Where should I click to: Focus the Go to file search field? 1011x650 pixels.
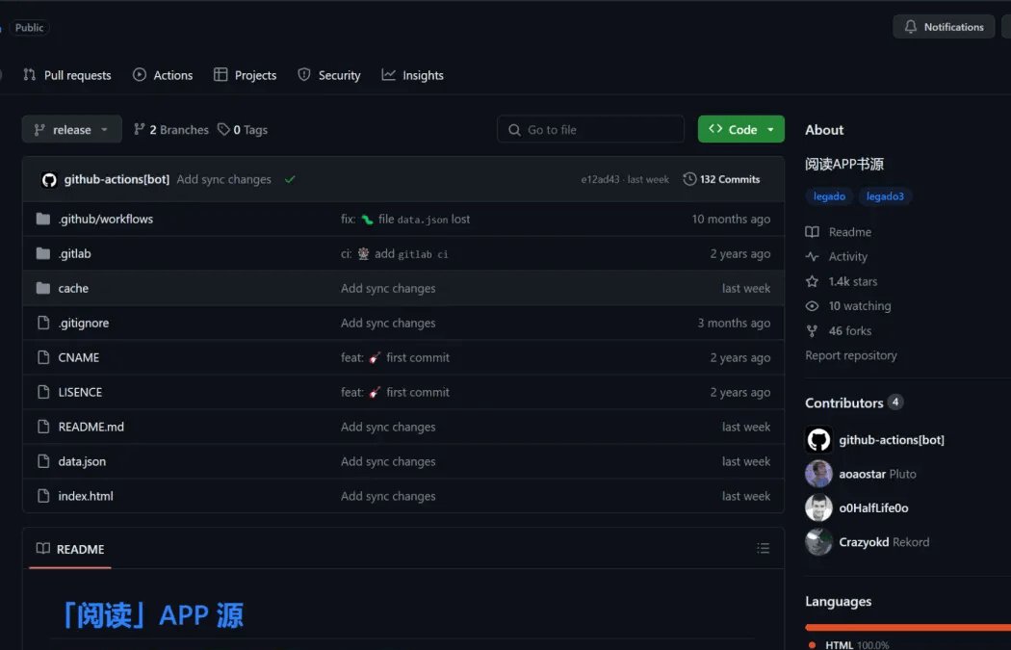click(590, 130)
